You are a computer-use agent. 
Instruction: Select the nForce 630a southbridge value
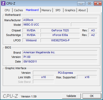click(x=60, y=35)
